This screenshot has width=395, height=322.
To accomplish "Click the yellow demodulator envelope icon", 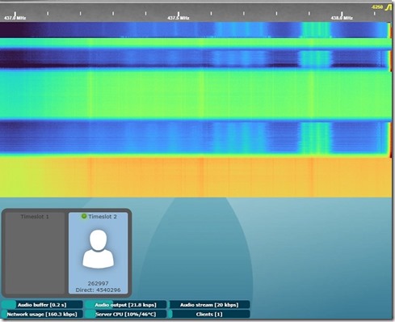I will (389, 7).
